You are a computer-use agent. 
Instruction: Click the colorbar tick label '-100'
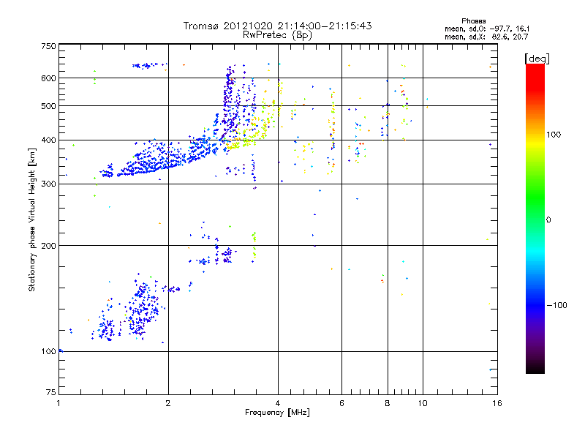[557, 305]
